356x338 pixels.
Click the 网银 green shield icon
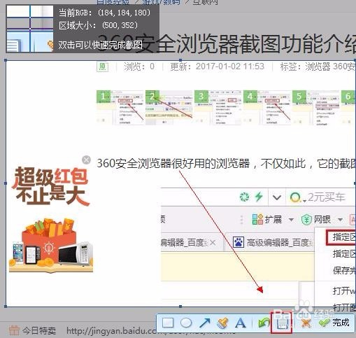(306, 220)
